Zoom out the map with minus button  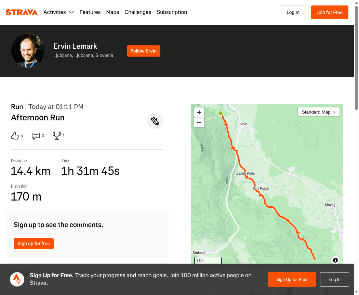point(199,122)
